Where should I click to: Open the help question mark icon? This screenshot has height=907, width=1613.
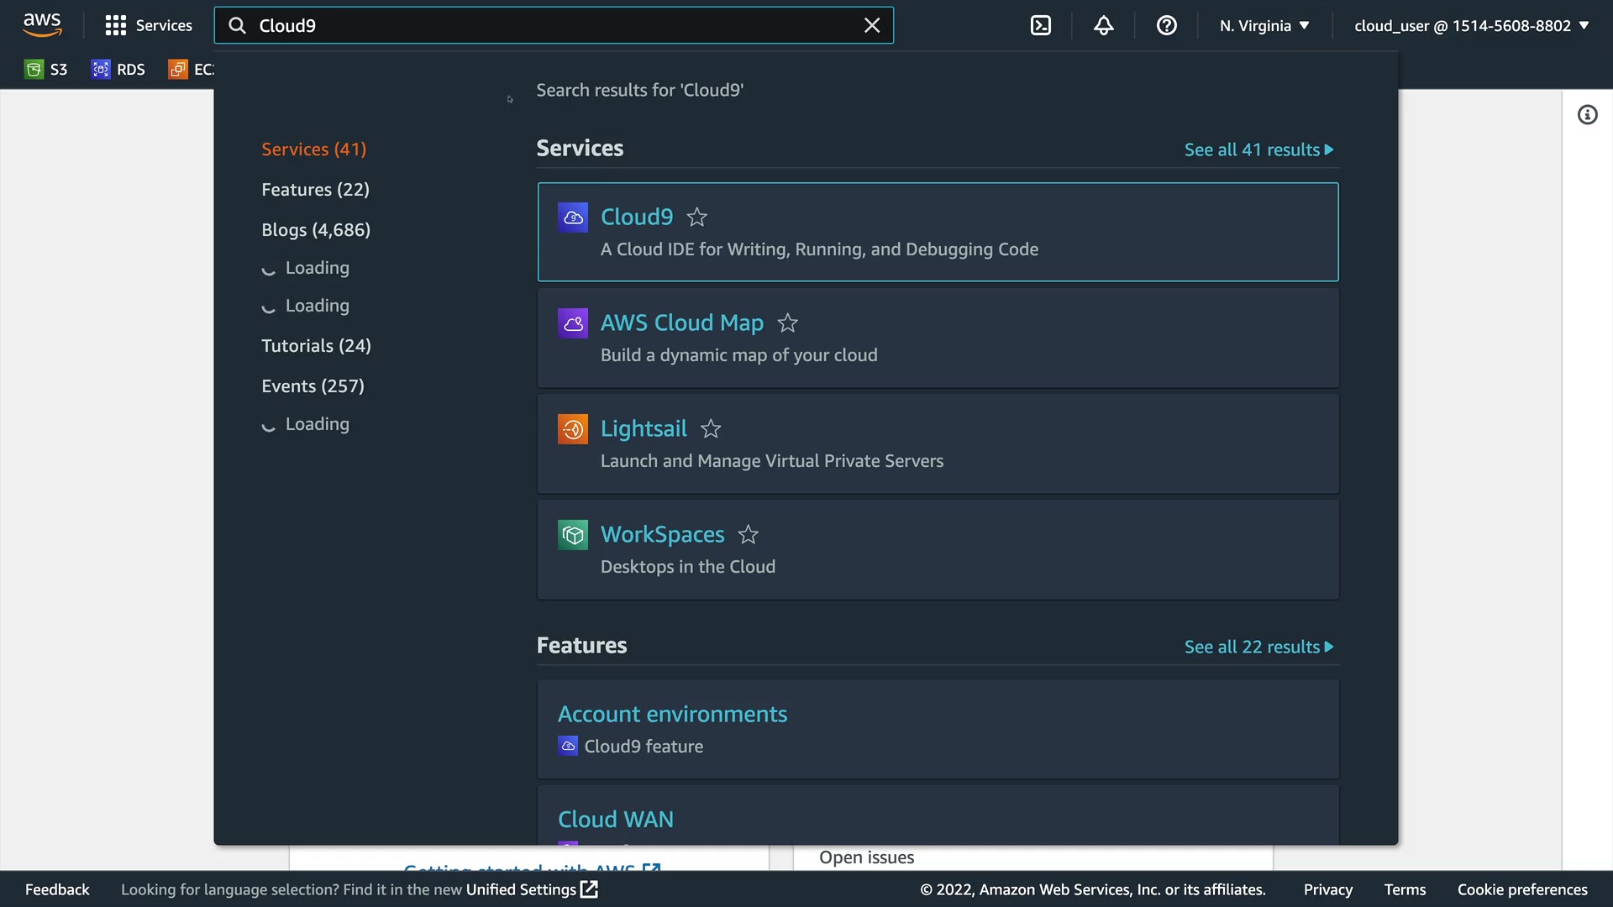(x=1166, y=25)
